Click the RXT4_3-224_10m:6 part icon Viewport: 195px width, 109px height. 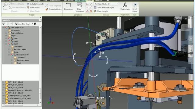pyautogui.click(x=7, y=101)
